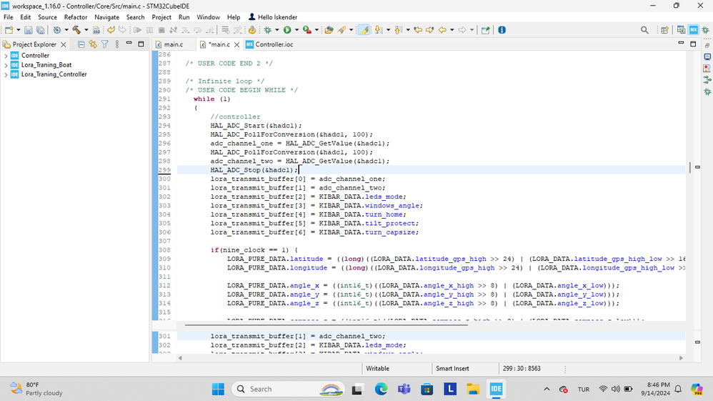Close the Project Explorer view
The height and width of the screenshot is (401, 713).
click(x=64, y=44)
